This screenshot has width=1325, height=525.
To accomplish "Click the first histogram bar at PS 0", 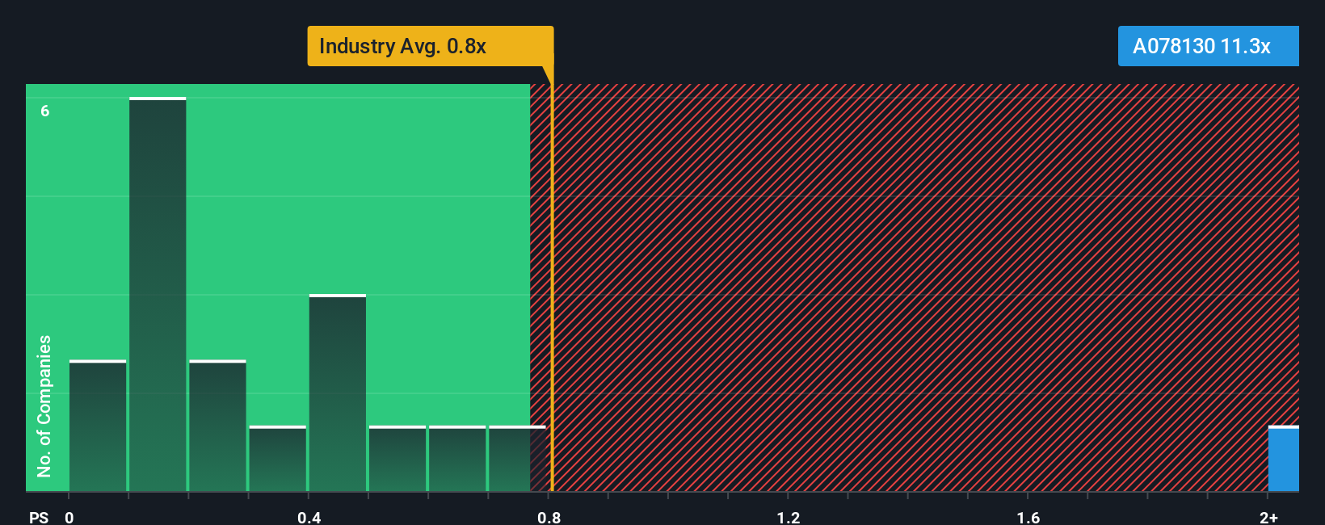I will pyautogui.click(x=98, y=426).
